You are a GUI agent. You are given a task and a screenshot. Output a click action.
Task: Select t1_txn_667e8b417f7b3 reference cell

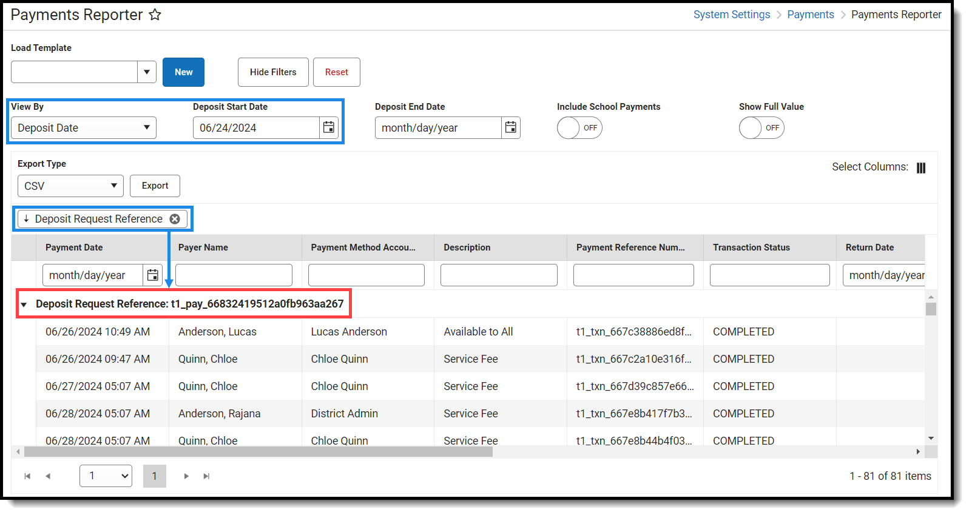634,414
